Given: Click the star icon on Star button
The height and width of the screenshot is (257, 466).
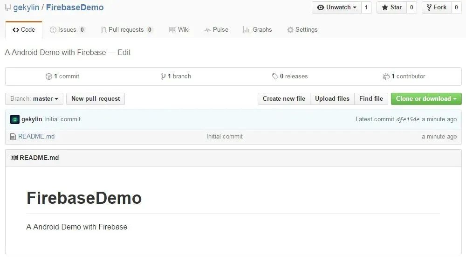Looking at the screenshot, I should [x=385, y=7].
